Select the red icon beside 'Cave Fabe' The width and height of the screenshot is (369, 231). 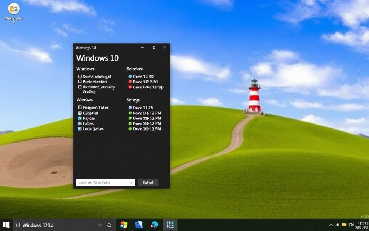[x=130, y=87]
